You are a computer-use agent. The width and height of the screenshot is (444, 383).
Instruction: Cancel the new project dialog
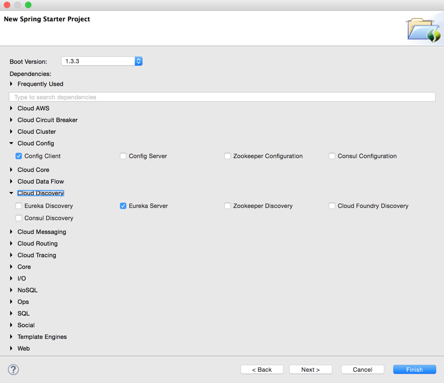coord(363,369)
